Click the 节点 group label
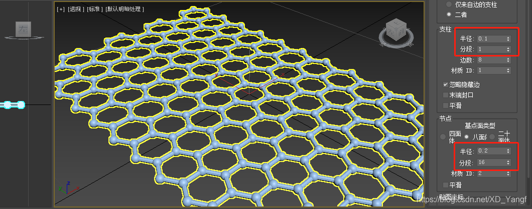 445,118
